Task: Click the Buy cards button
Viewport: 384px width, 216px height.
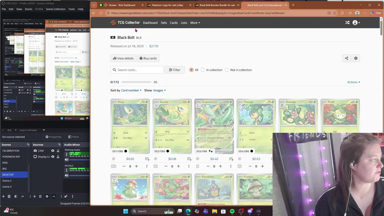Action: click(x=148, y=58)
